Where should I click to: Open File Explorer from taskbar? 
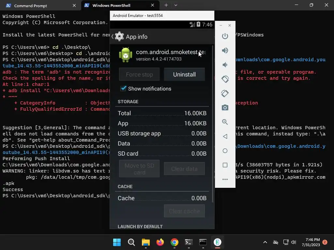pos(146,242)
